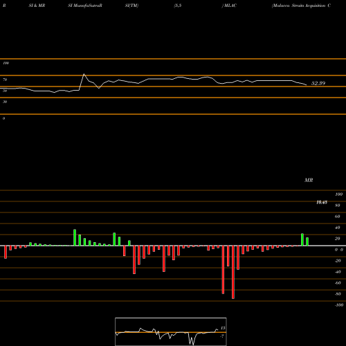Screen dimensions: 346x346
Task: Select the MR panel title
Action: [x=309, y=180]
